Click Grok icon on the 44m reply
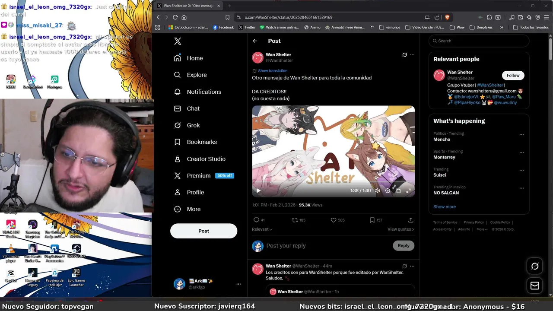Viewport: 553px width, 311px height. pos(404,266)
